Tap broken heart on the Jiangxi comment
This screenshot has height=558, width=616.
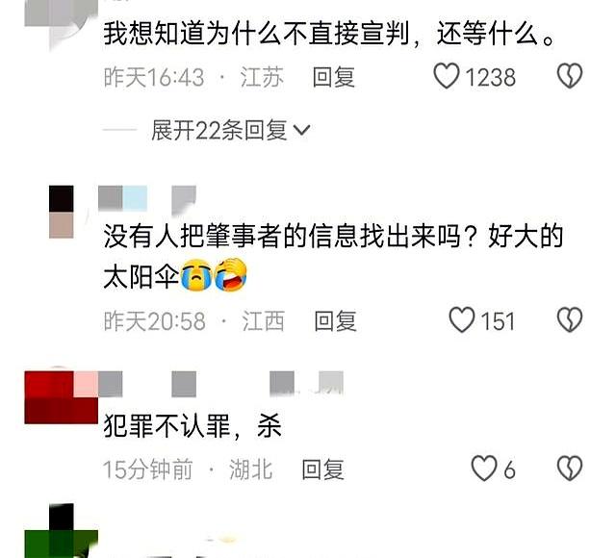[x=570, y=320]
